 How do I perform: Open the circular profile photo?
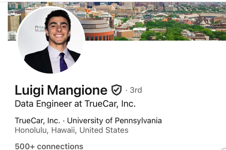[x=51, y=40]
